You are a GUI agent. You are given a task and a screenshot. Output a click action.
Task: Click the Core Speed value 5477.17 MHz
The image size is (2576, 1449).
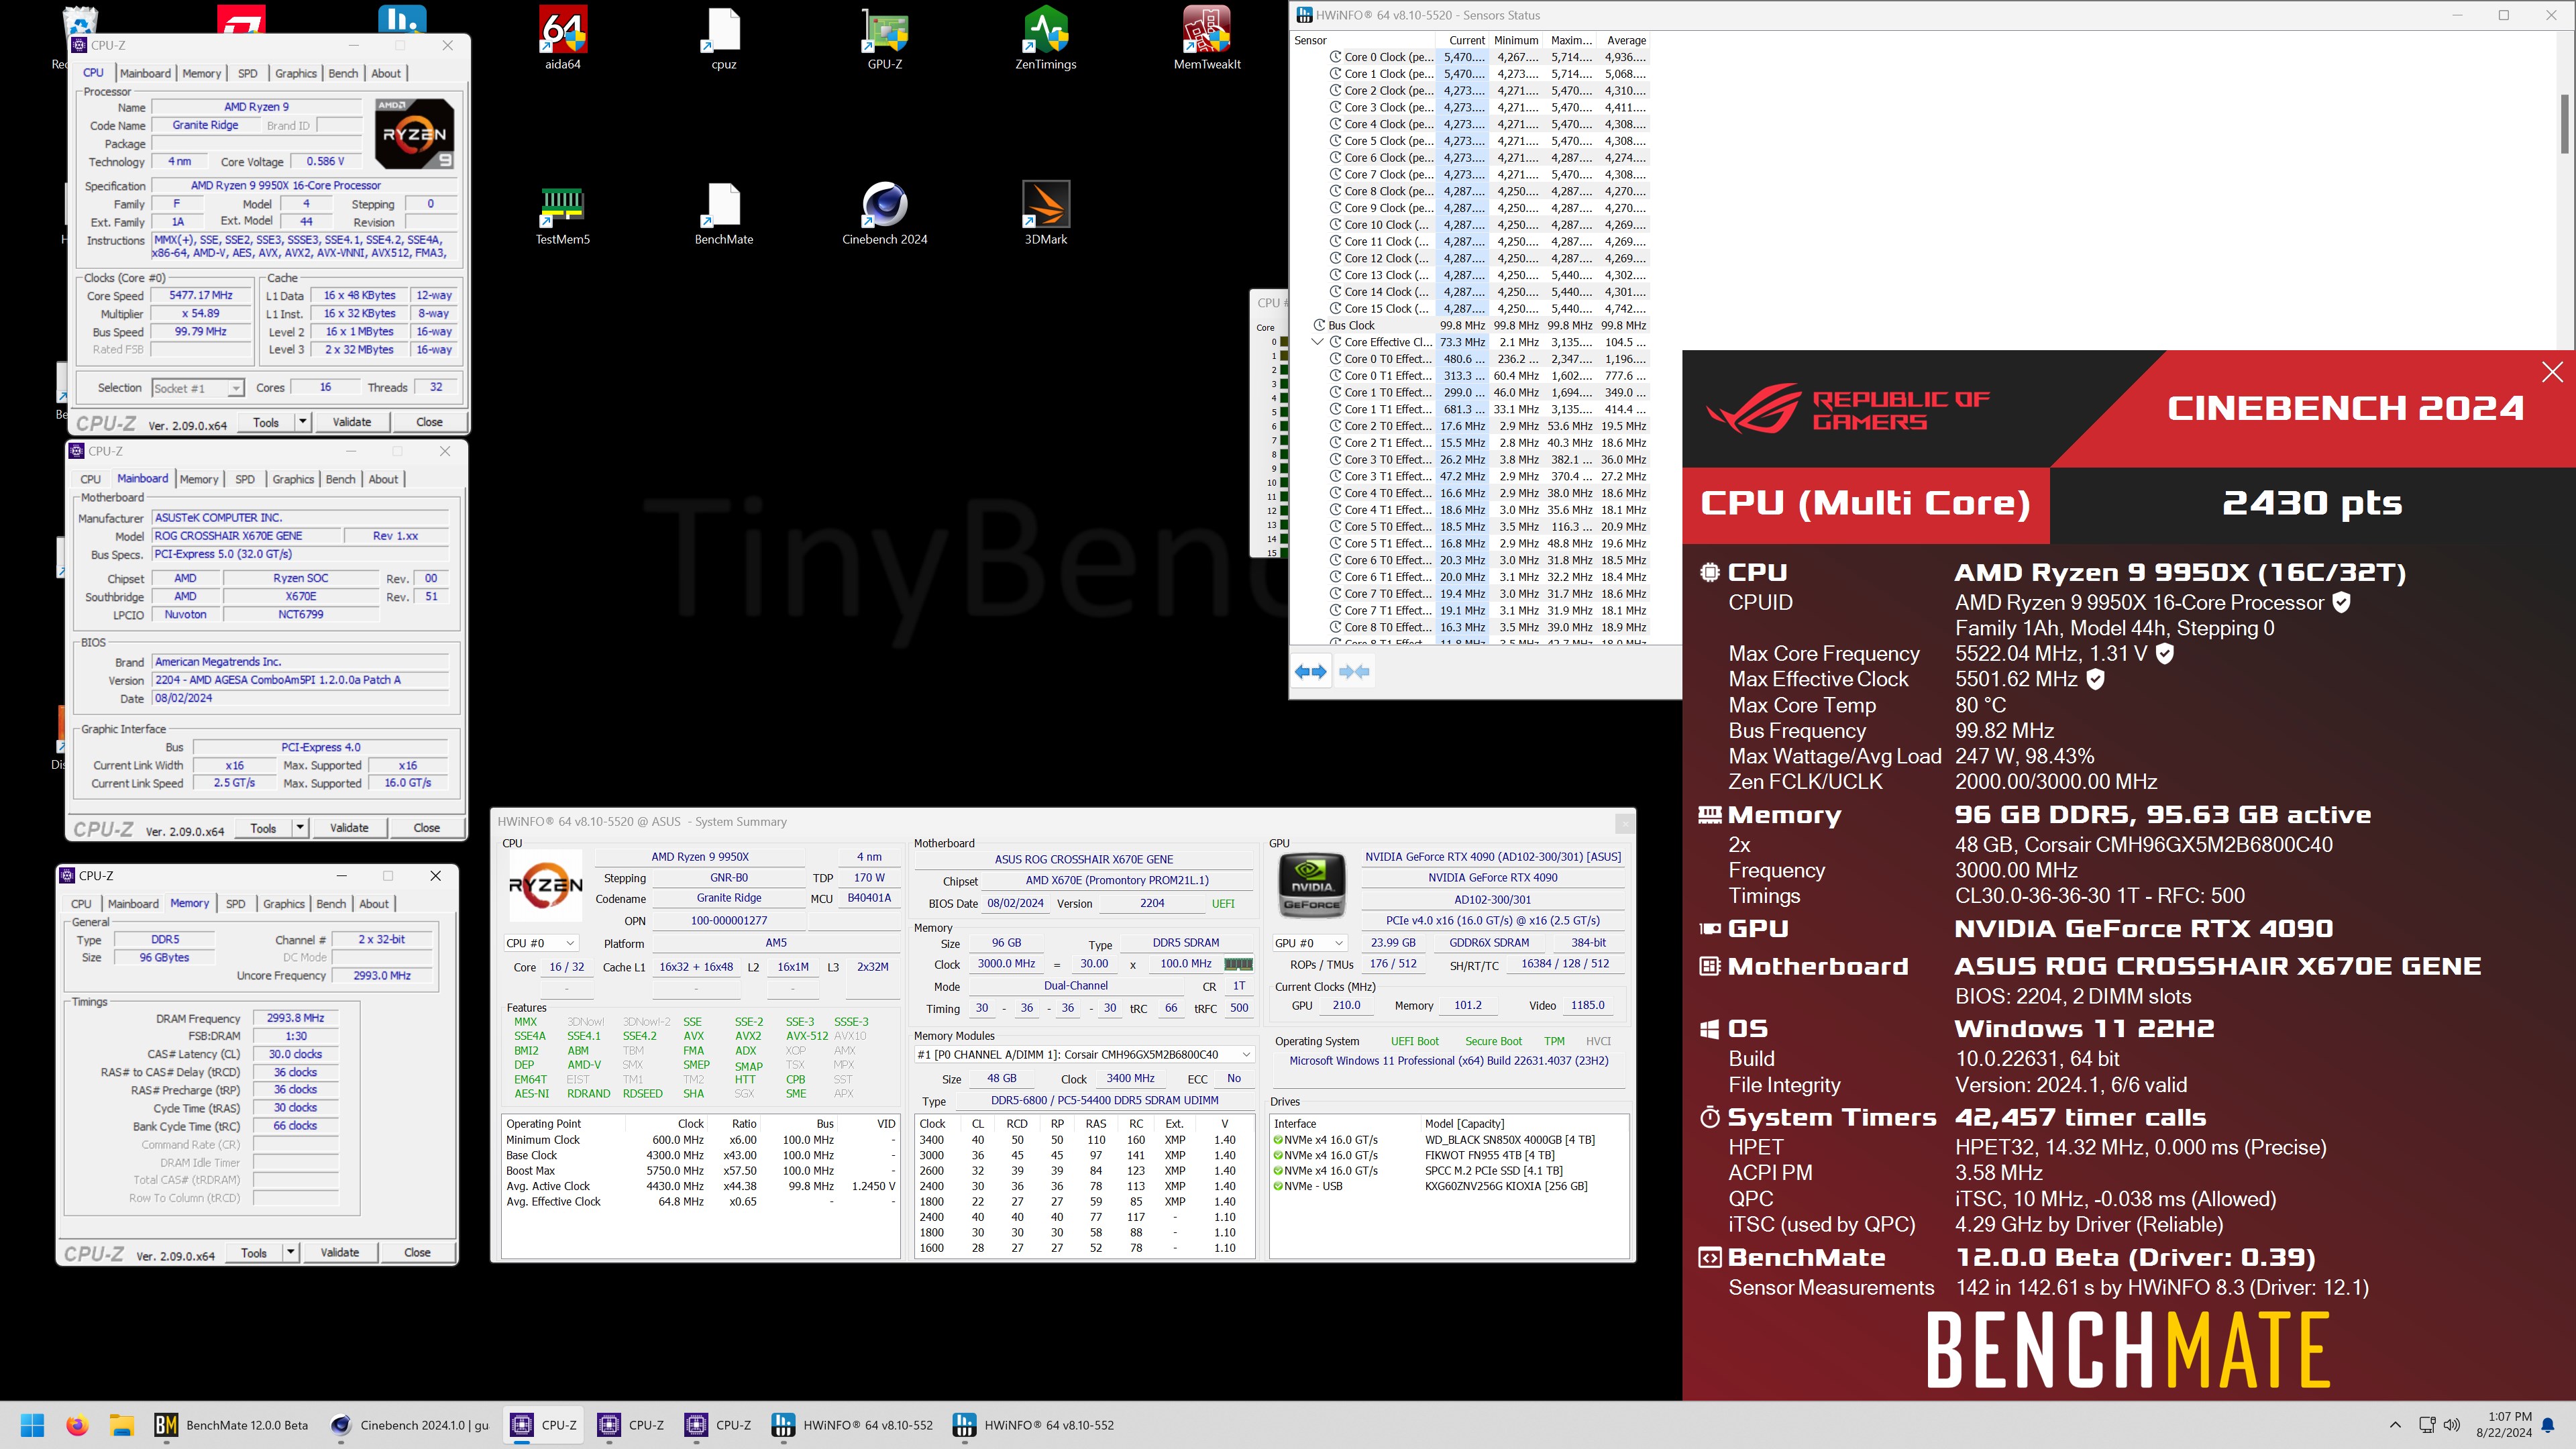200,295
